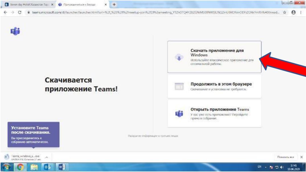Choose 'Открыть приложение Teams' option
306x172 pixels.
pos(214,114)
